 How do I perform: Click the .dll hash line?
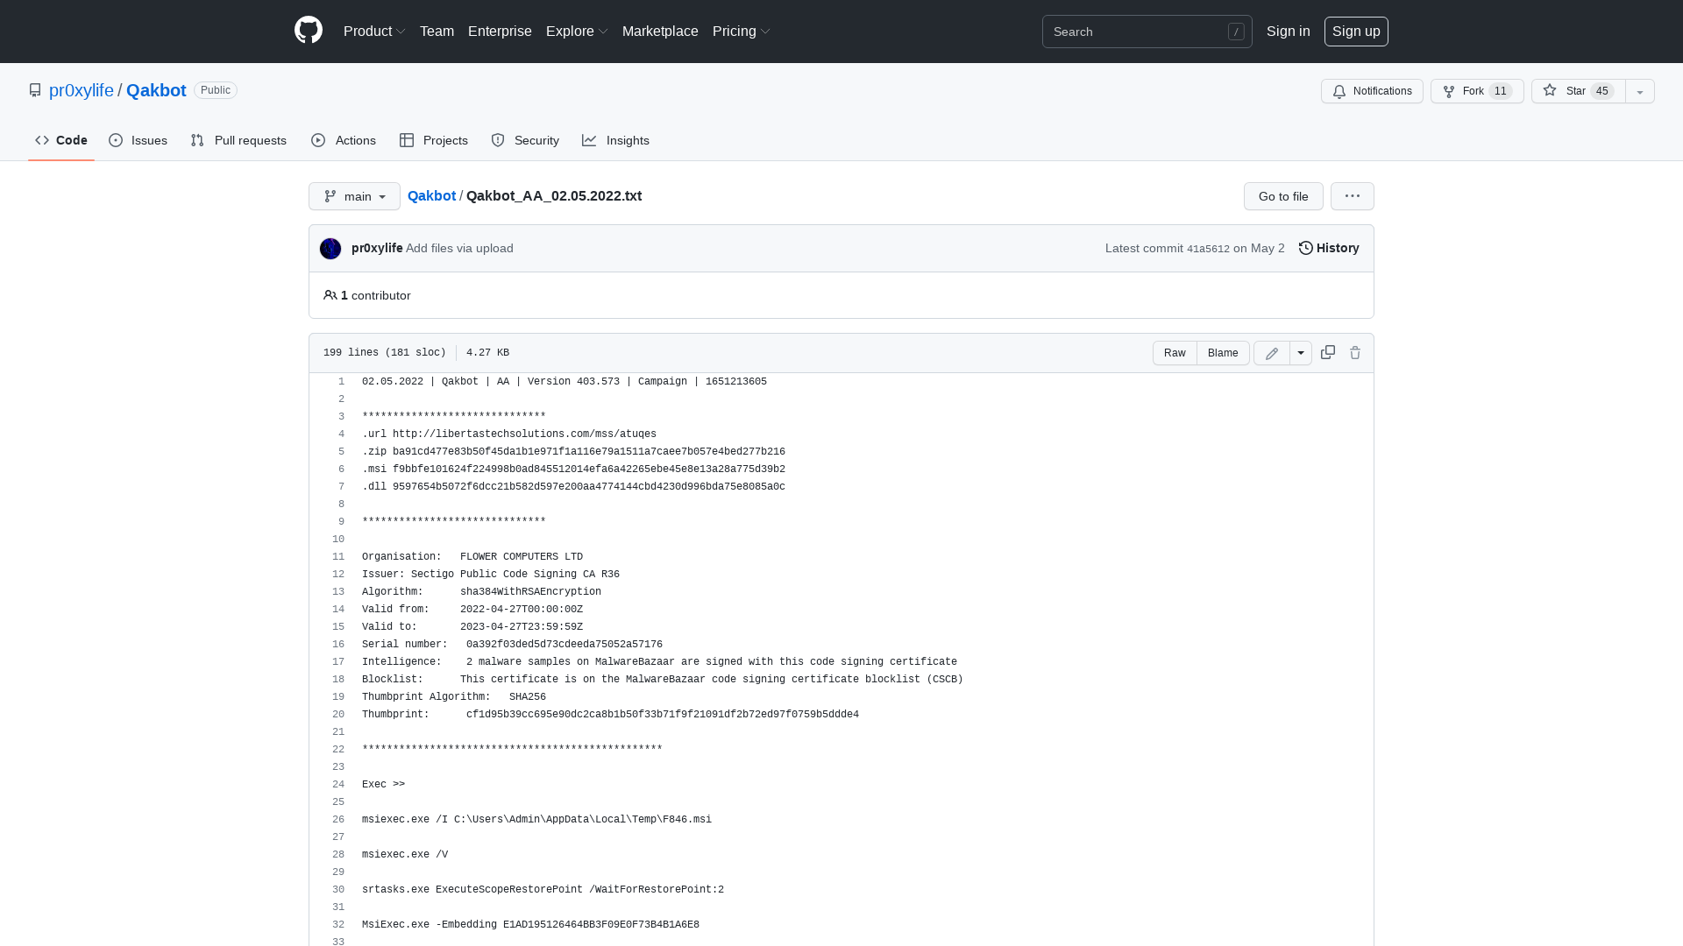tap(573, 487)
